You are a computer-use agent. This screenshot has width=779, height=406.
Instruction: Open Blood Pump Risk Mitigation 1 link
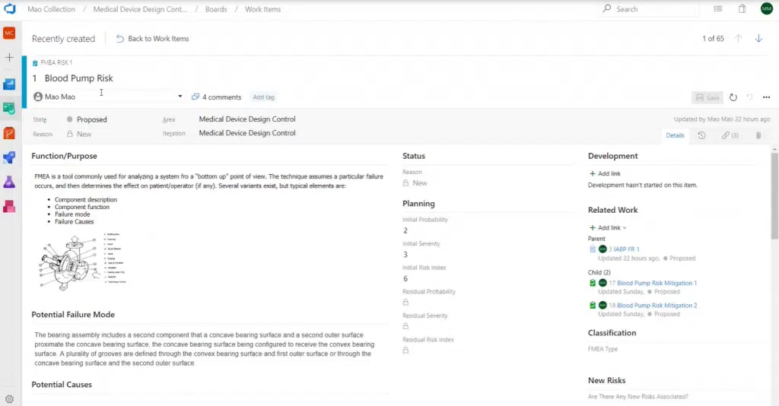point(657,283)
